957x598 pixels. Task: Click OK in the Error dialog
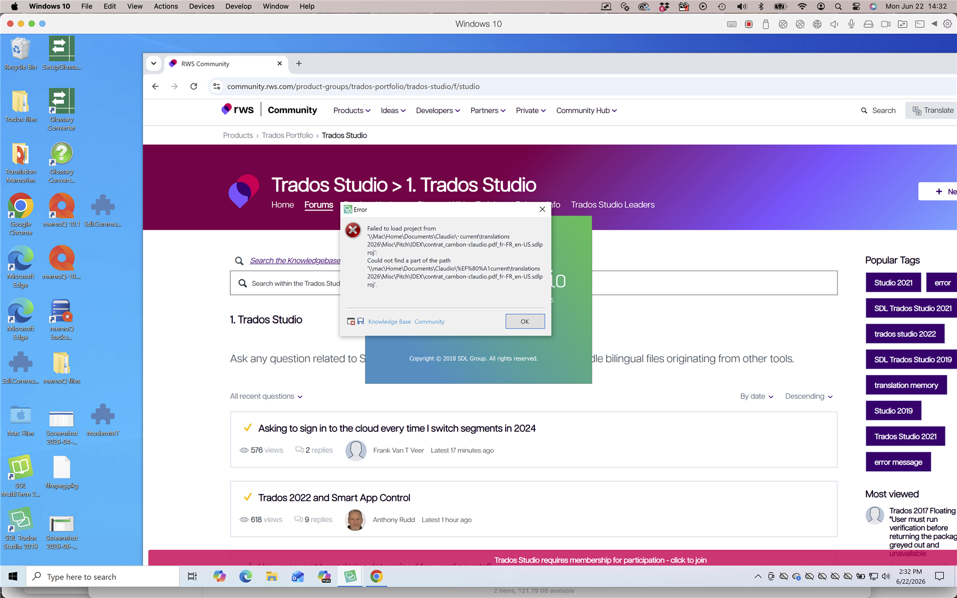(x=525, y=322)
